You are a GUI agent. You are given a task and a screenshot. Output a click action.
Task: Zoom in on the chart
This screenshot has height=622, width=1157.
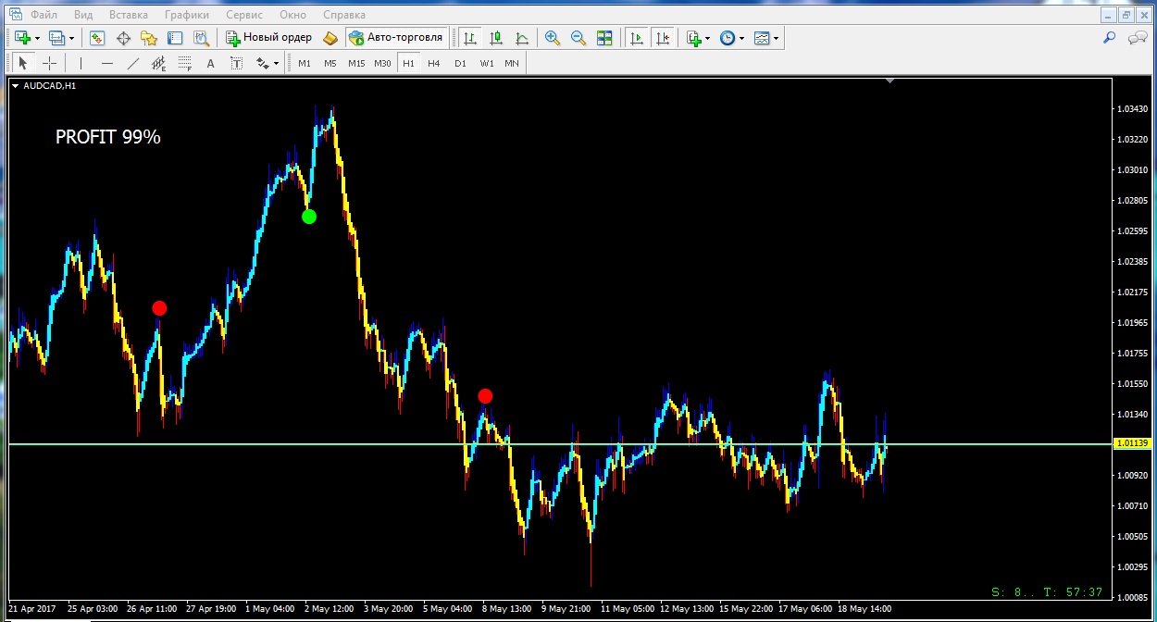553,38
